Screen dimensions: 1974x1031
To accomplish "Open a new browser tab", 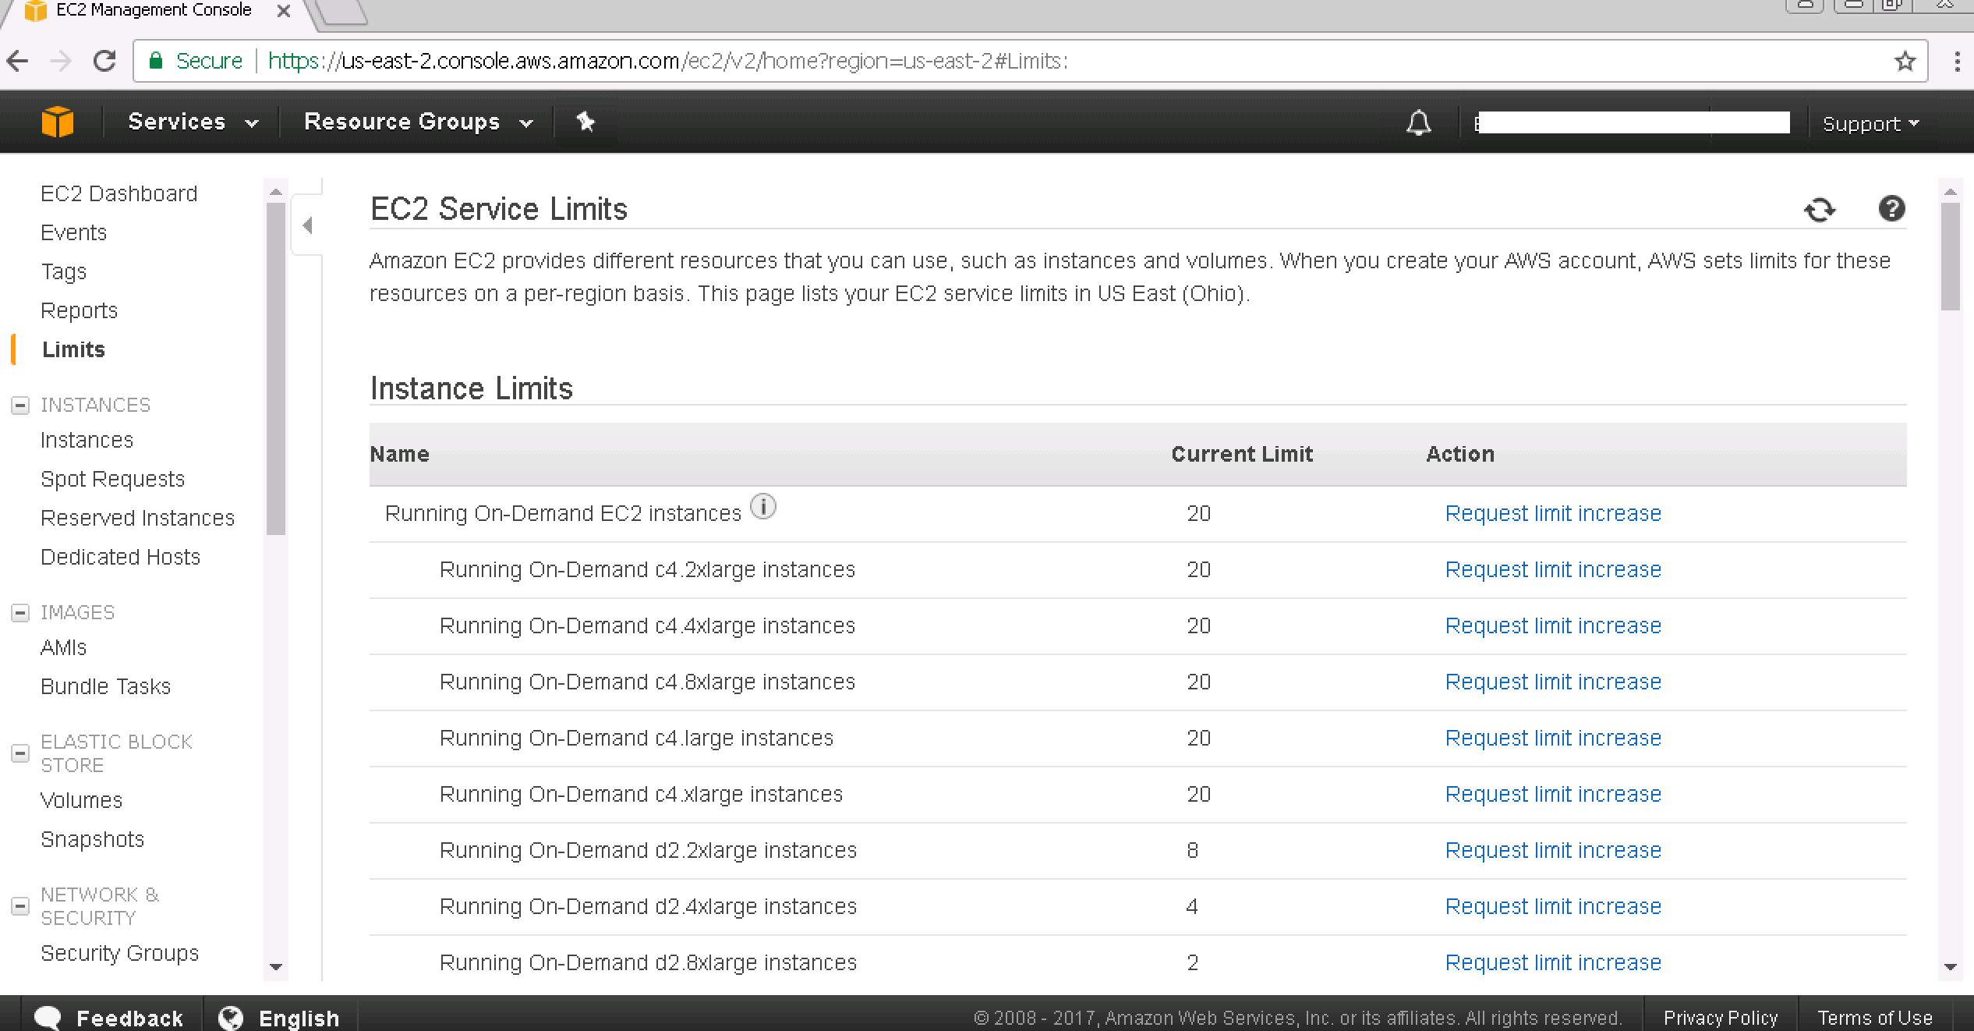I will click(343, 11).
